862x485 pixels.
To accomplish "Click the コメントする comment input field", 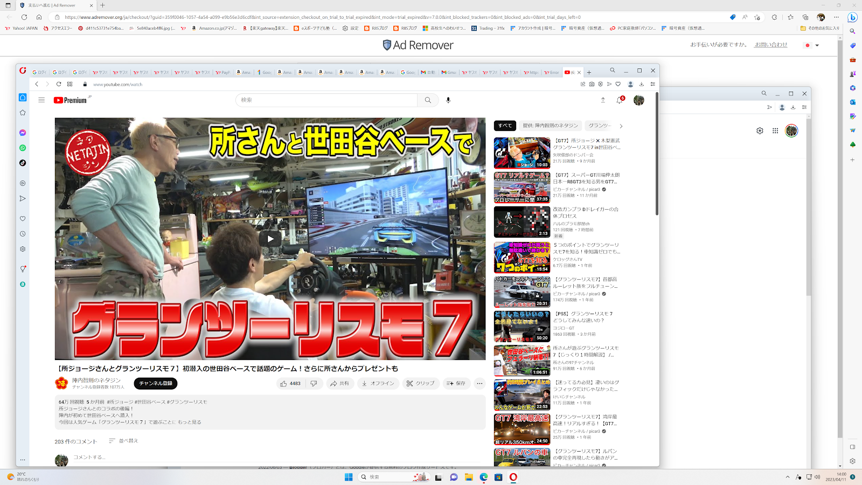I will [278, 458].
